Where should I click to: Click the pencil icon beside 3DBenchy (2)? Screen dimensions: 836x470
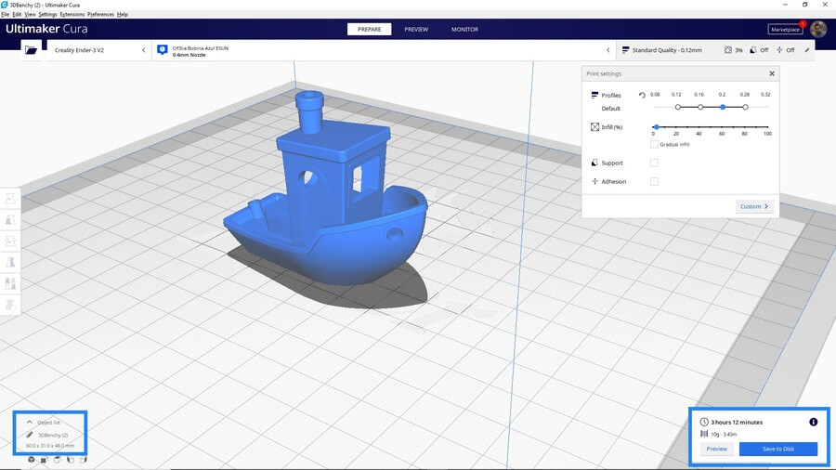click(30, 435)
